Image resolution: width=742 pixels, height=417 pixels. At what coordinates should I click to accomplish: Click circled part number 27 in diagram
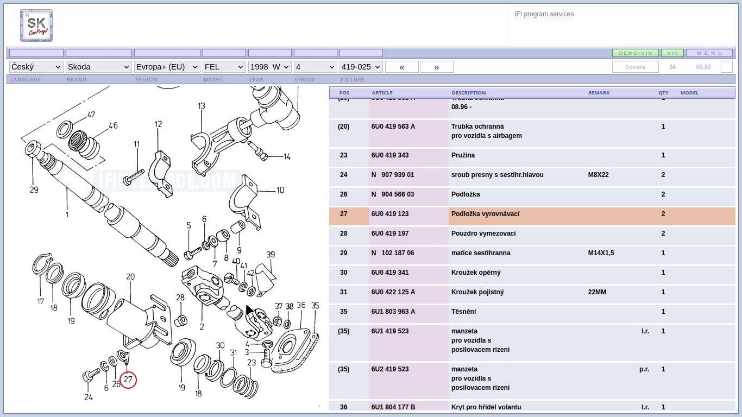point(128,380)
